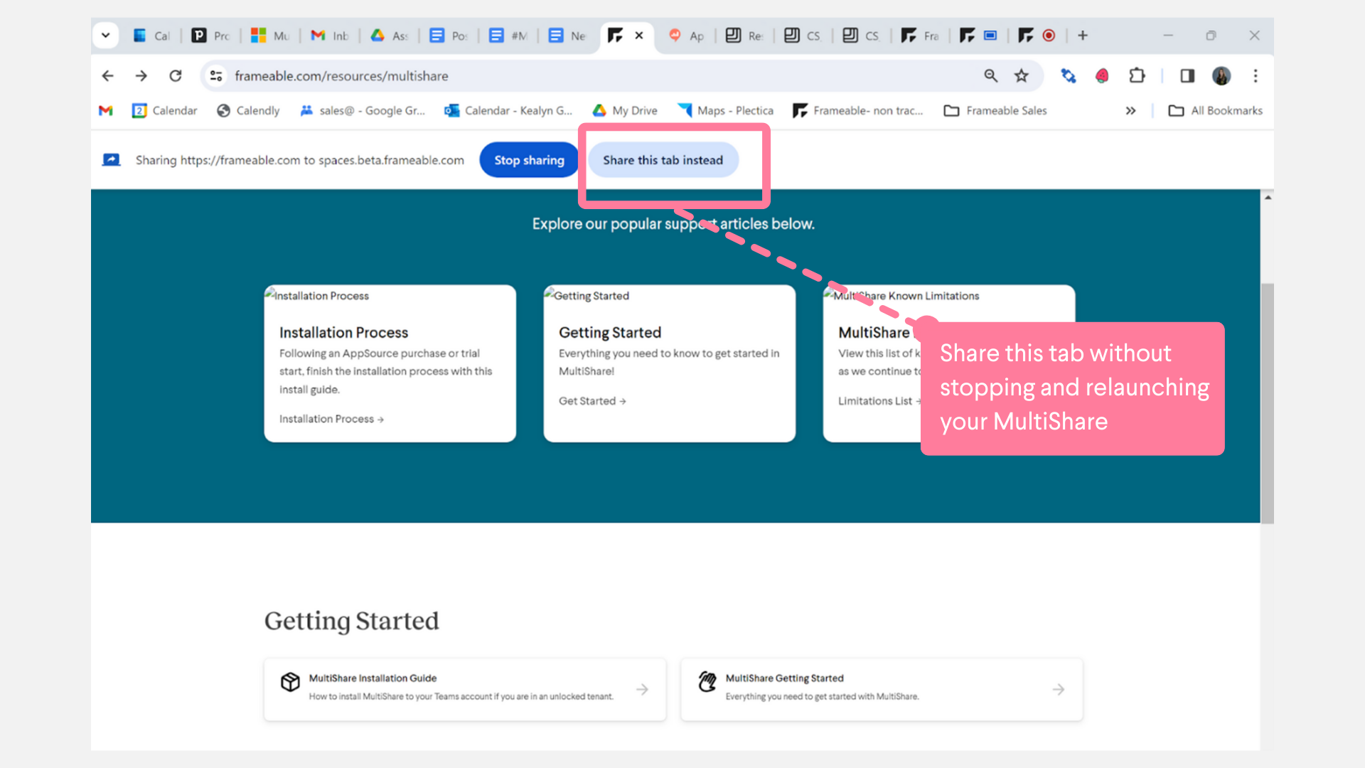Switch to the Re browser tab

click(x=744, y=36)
